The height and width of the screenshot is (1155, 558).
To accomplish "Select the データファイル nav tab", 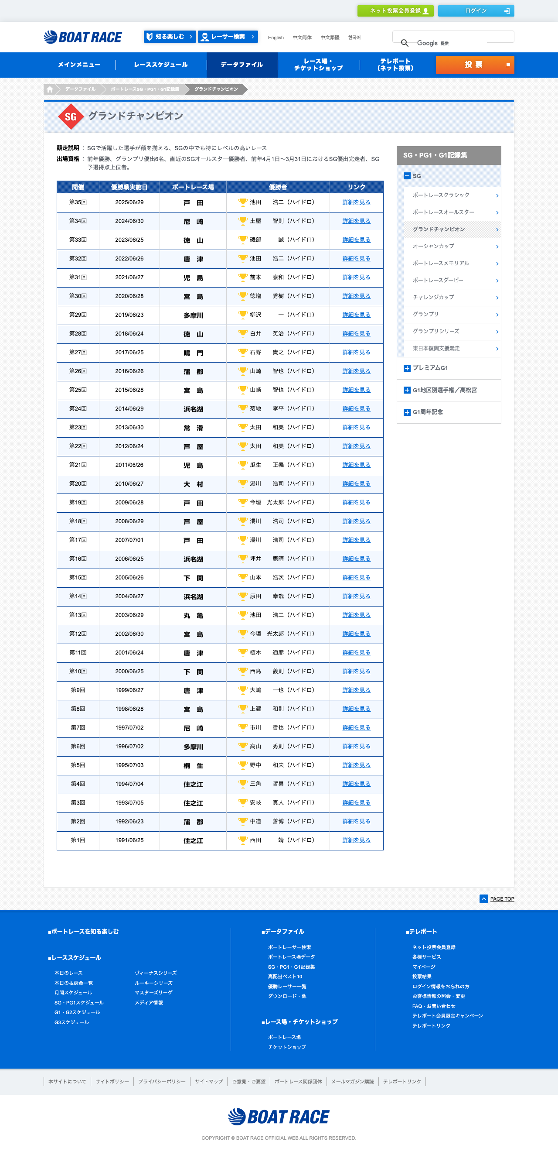I will [x=242, y=65].
